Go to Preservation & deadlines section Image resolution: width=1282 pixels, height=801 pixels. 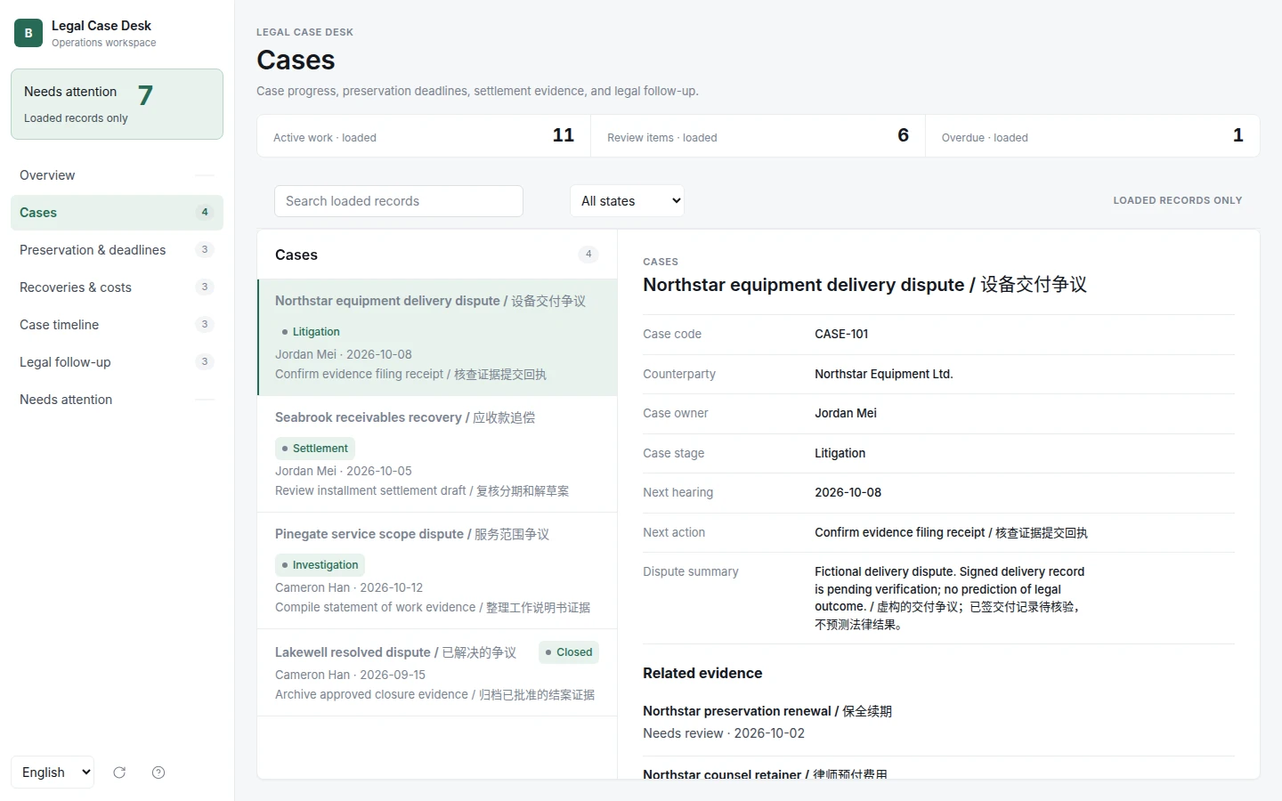click(x=117, y=250)
